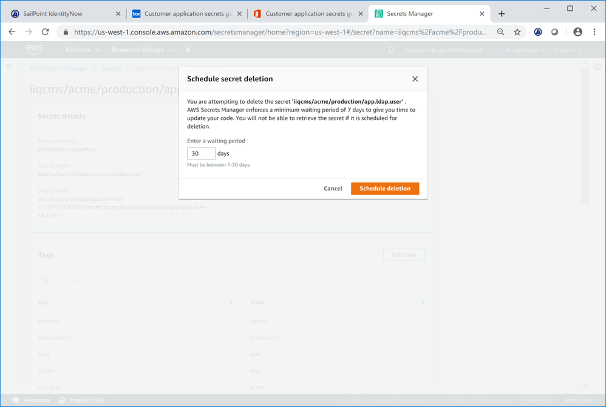Click the AWS logo home icon
Viewport: 606px width, 407px height.
[34, 50]
